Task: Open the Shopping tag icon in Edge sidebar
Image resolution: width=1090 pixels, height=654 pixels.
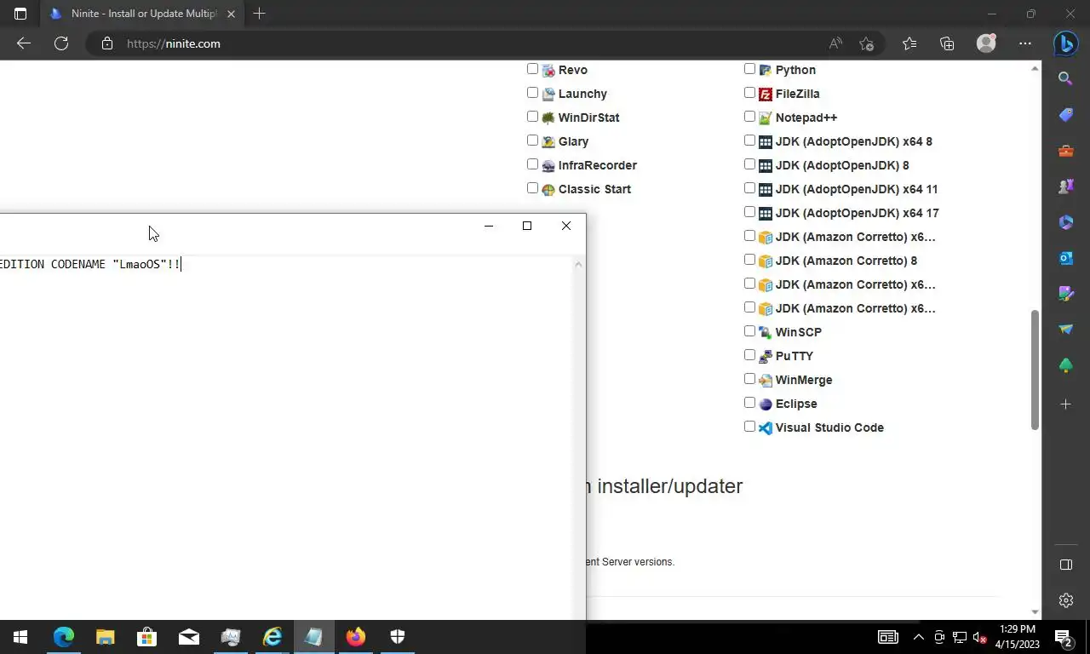Action: point(1065,114)
